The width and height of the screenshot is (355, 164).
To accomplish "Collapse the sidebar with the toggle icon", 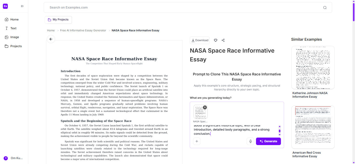I will tap(22, 6).
